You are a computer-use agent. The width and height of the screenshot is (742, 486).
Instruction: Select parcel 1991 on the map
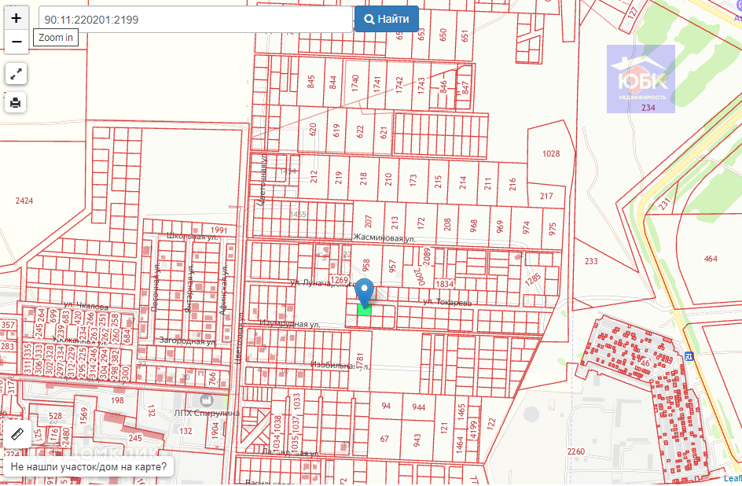pos(219,230)
